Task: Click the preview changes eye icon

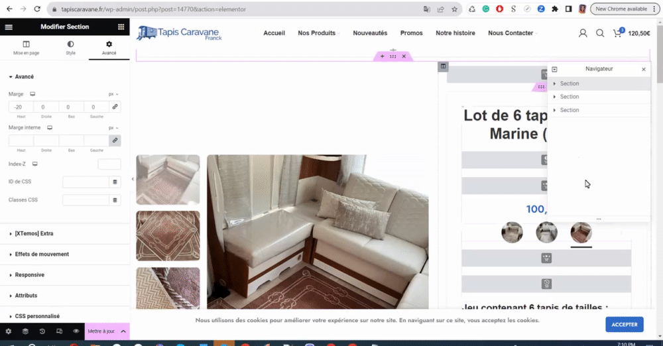Action: pos(76,331)
